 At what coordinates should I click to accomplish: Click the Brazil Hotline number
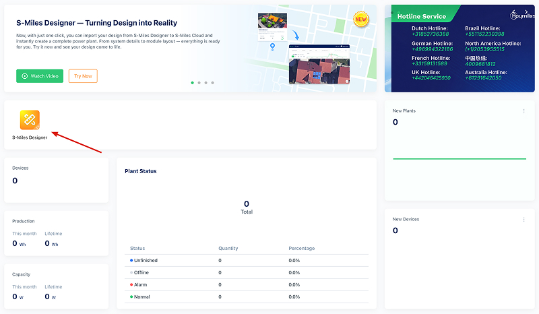(x=484, y=34)
